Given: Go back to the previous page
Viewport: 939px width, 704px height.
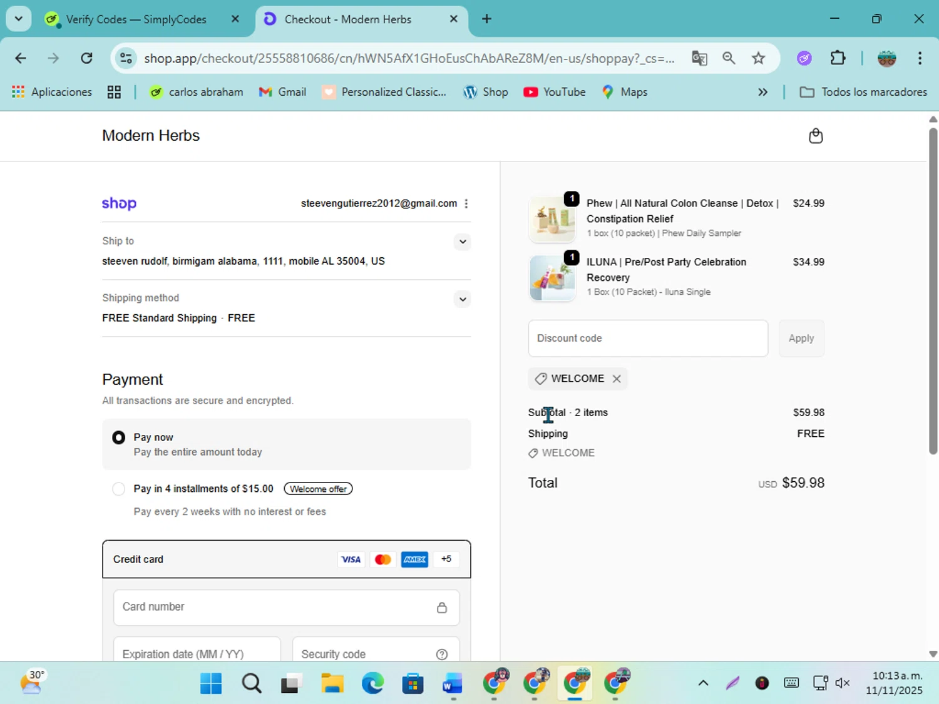Looking at the screenshot, I should (x=21, y=58).
